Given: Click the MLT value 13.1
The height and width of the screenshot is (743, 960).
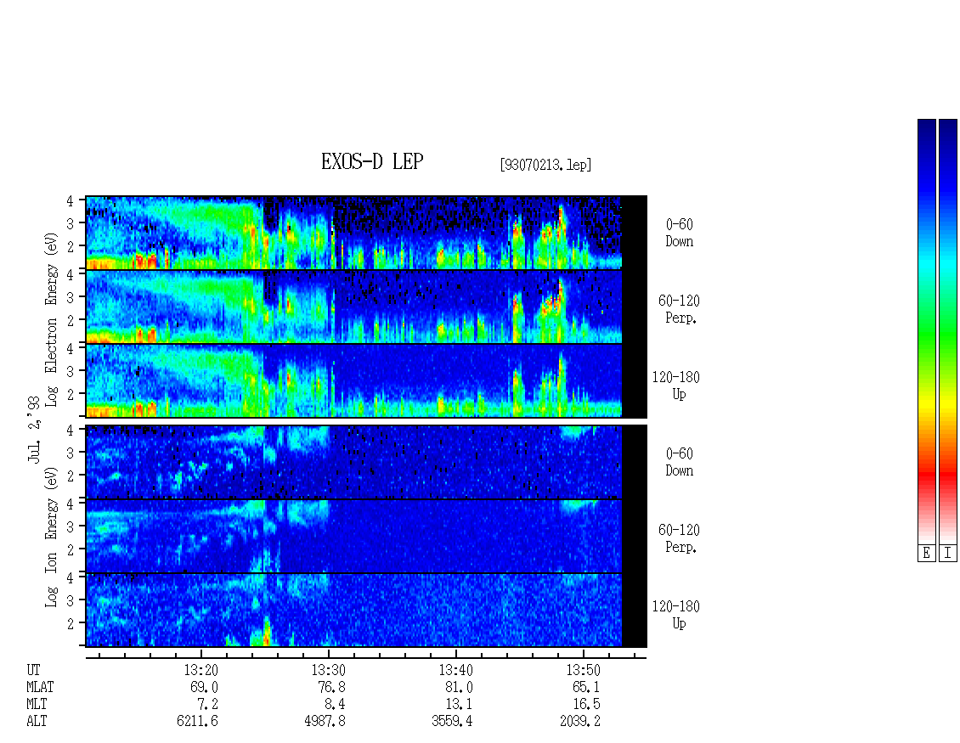Looking at the screenshot, I should tap(459, 705).
